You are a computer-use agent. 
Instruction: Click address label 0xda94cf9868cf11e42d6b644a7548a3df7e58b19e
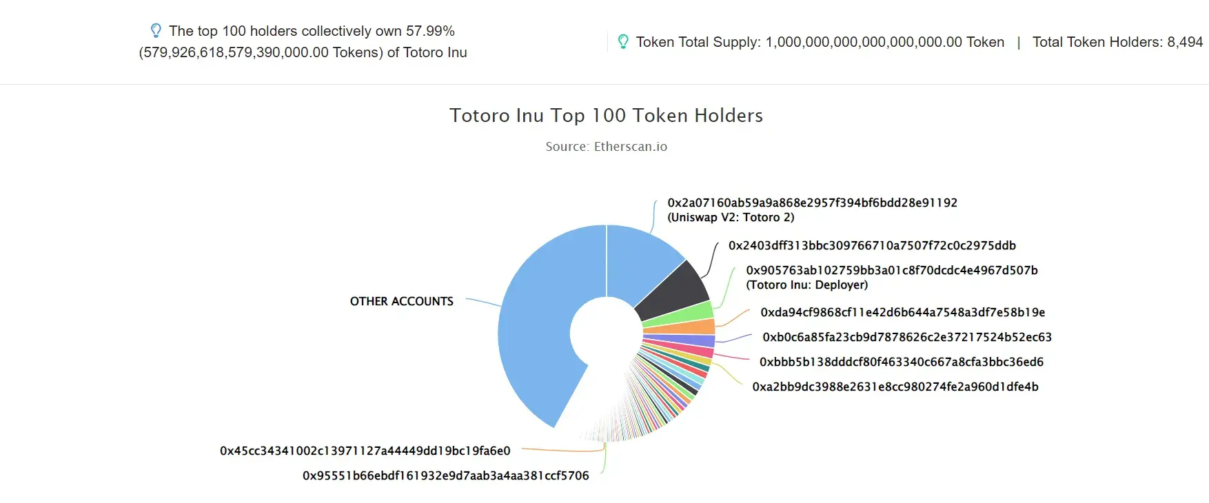[902, 312]
